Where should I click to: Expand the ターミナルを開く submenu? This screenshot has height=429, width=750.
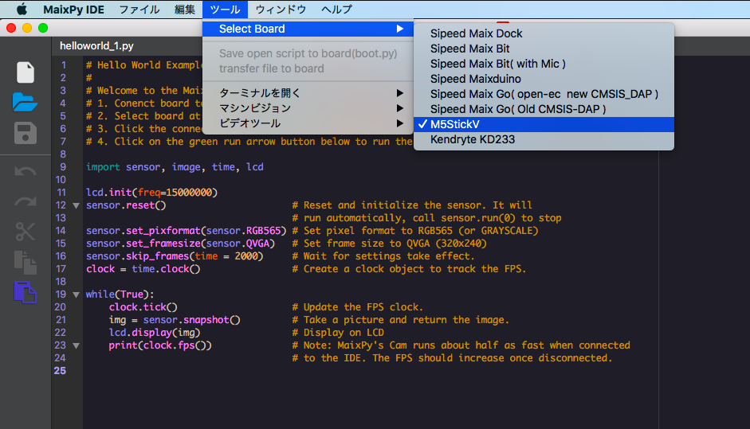[x=308, y=92]
